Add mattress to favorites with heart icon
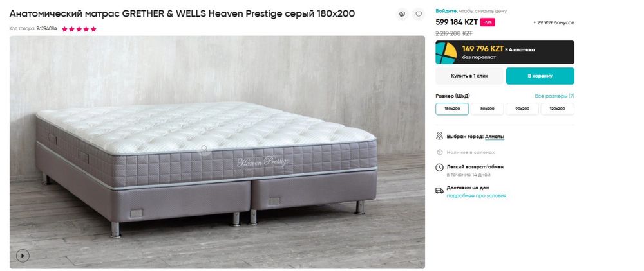Viewport: 644px width, 271px height. pos(418,13)
